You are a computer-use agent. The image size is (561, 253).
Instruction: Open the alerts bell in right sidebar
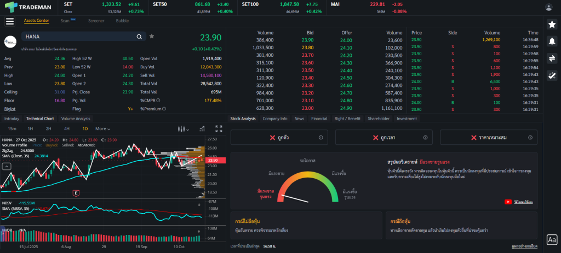pyautogui.click(x=552, y=41)
